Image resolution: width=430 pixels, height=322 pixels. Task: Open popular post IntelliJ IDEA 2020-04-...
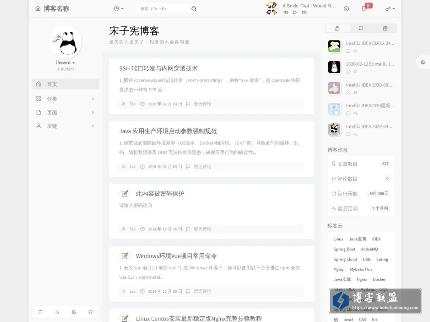coord(370,126)
